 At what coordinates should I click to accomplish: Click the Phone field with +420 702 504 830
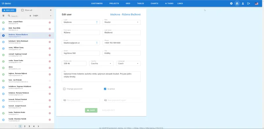121,43
